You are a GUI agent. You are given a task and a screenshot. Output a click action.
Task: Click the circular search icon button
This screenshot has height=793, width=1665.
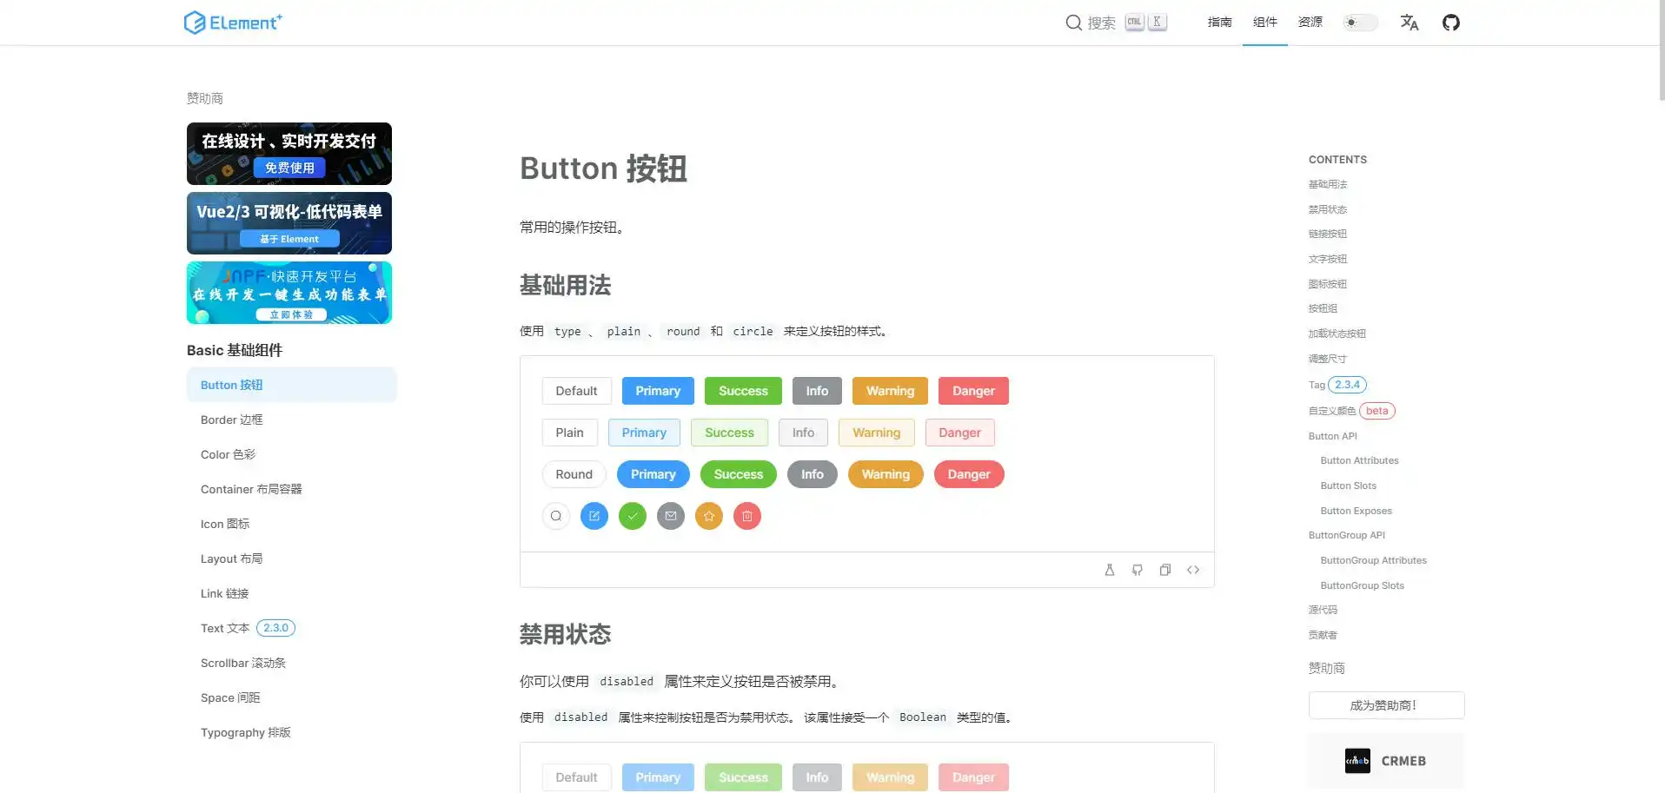[x=556, y=516]
